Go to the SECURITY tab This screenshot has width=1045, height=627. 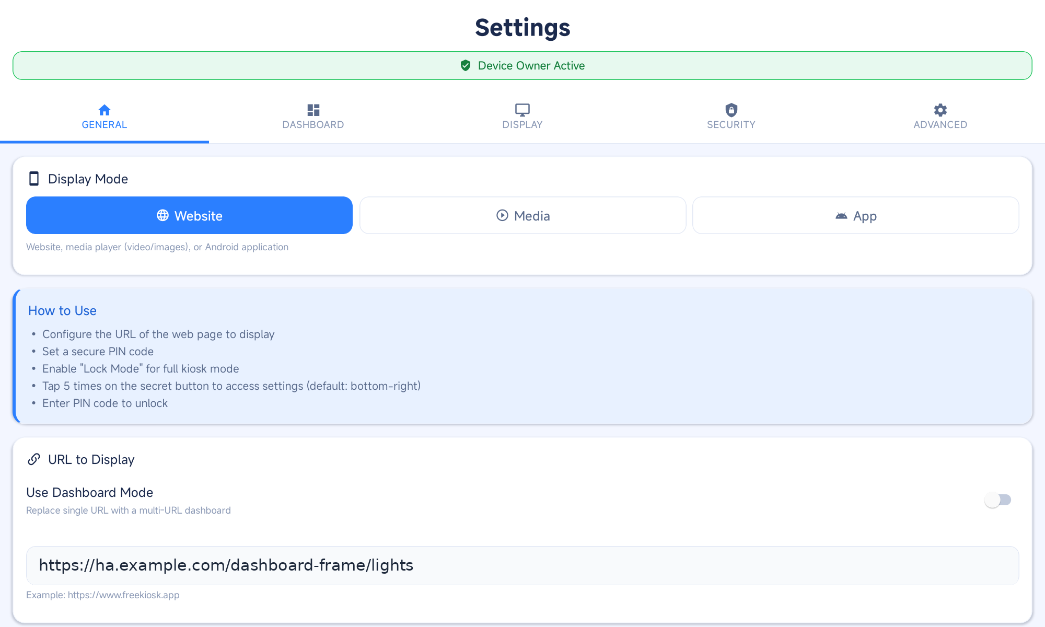(731, 117)
